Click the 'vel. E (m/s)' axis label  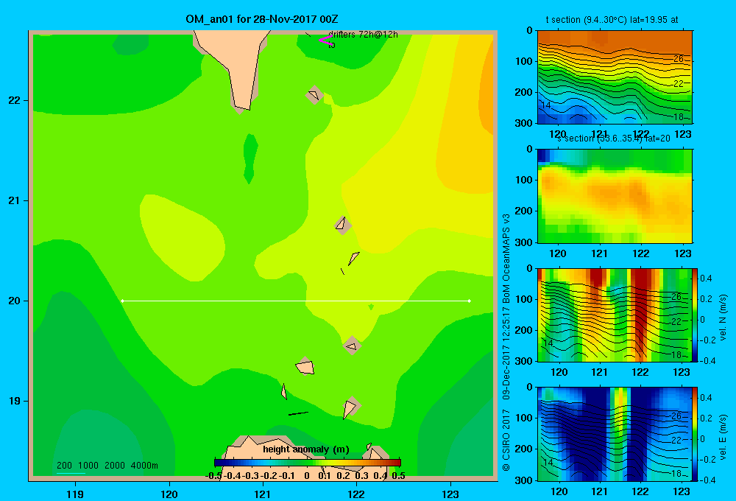[723, 437]
